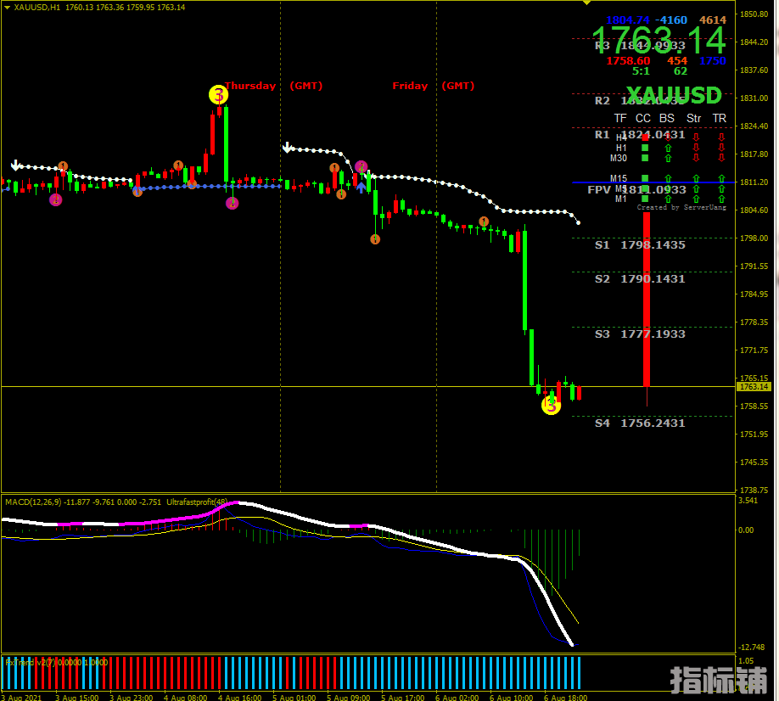Click the S3 1777.1933 support label
Screen dimensions: 779x701
[640, 334]
